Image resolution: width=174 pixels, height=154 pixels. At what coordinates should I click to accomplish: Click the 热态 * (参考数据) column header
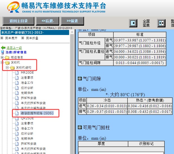pyautogui.click(x=150, y=100)
